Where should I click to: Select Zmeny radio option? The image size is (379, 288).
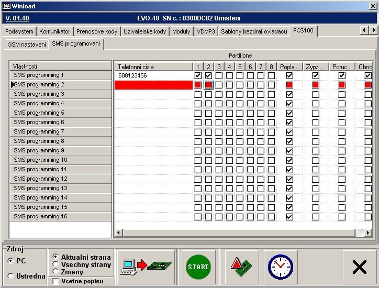[x=57, y=272]
